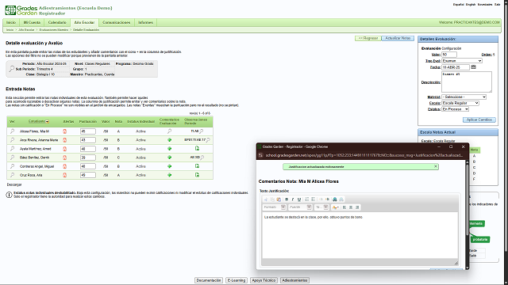Increase indent in the justification editor
Image resolution: width=508 pixels, height=285 pixels.
[327, 199]
